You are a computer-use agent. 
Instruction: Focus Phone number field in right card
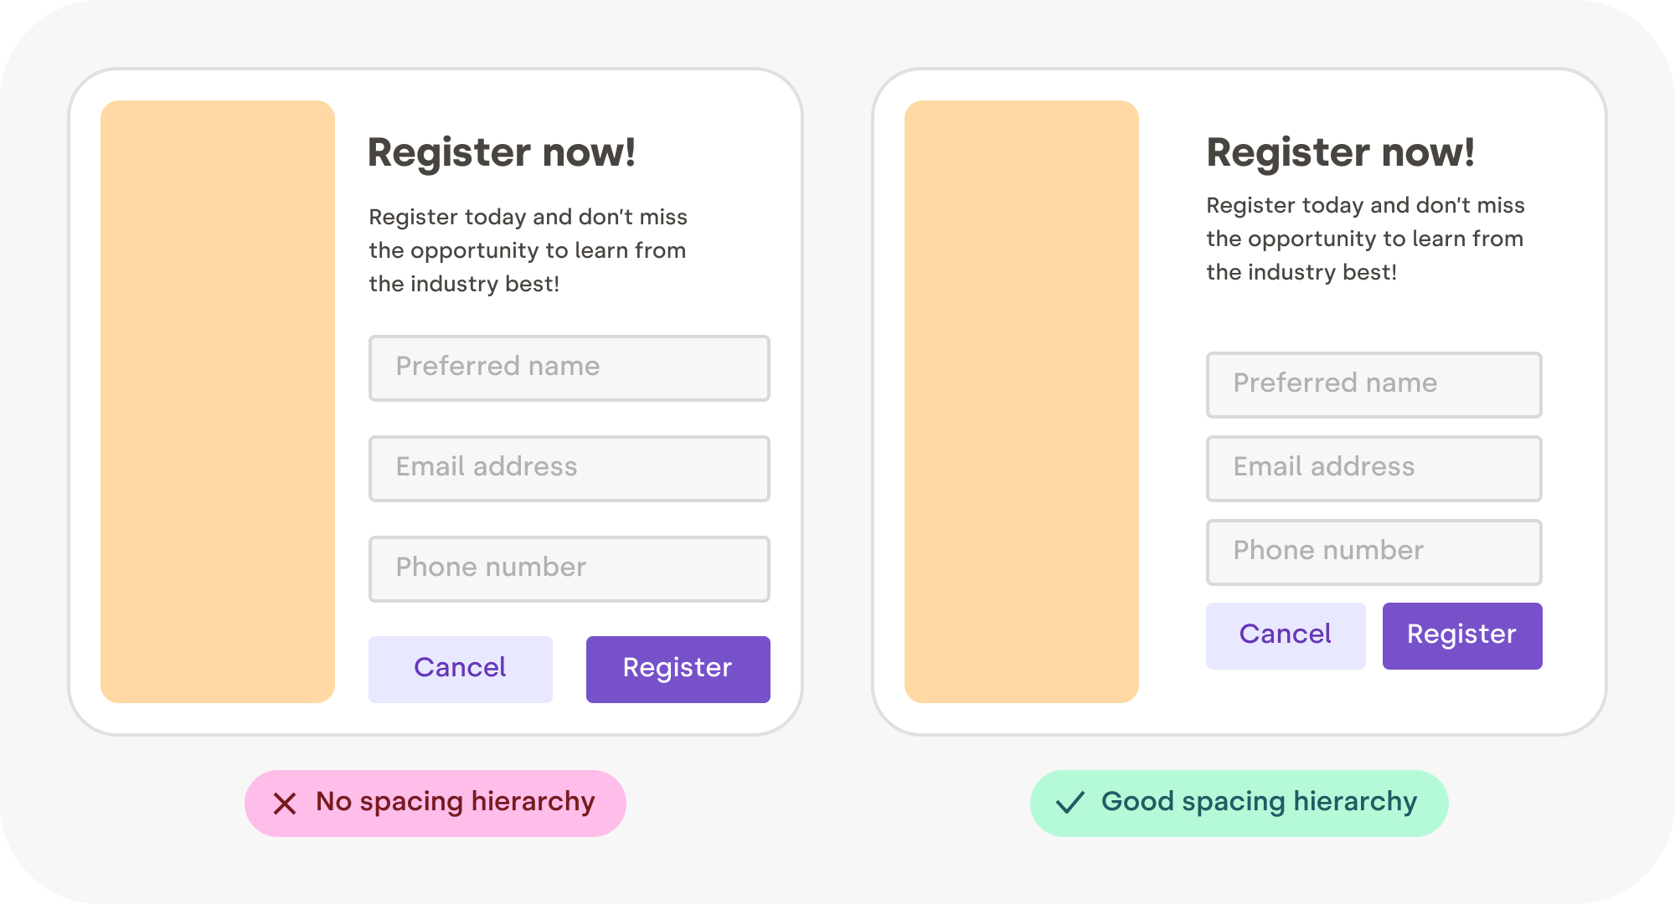pyautogui.click(x=1373, y=552)
